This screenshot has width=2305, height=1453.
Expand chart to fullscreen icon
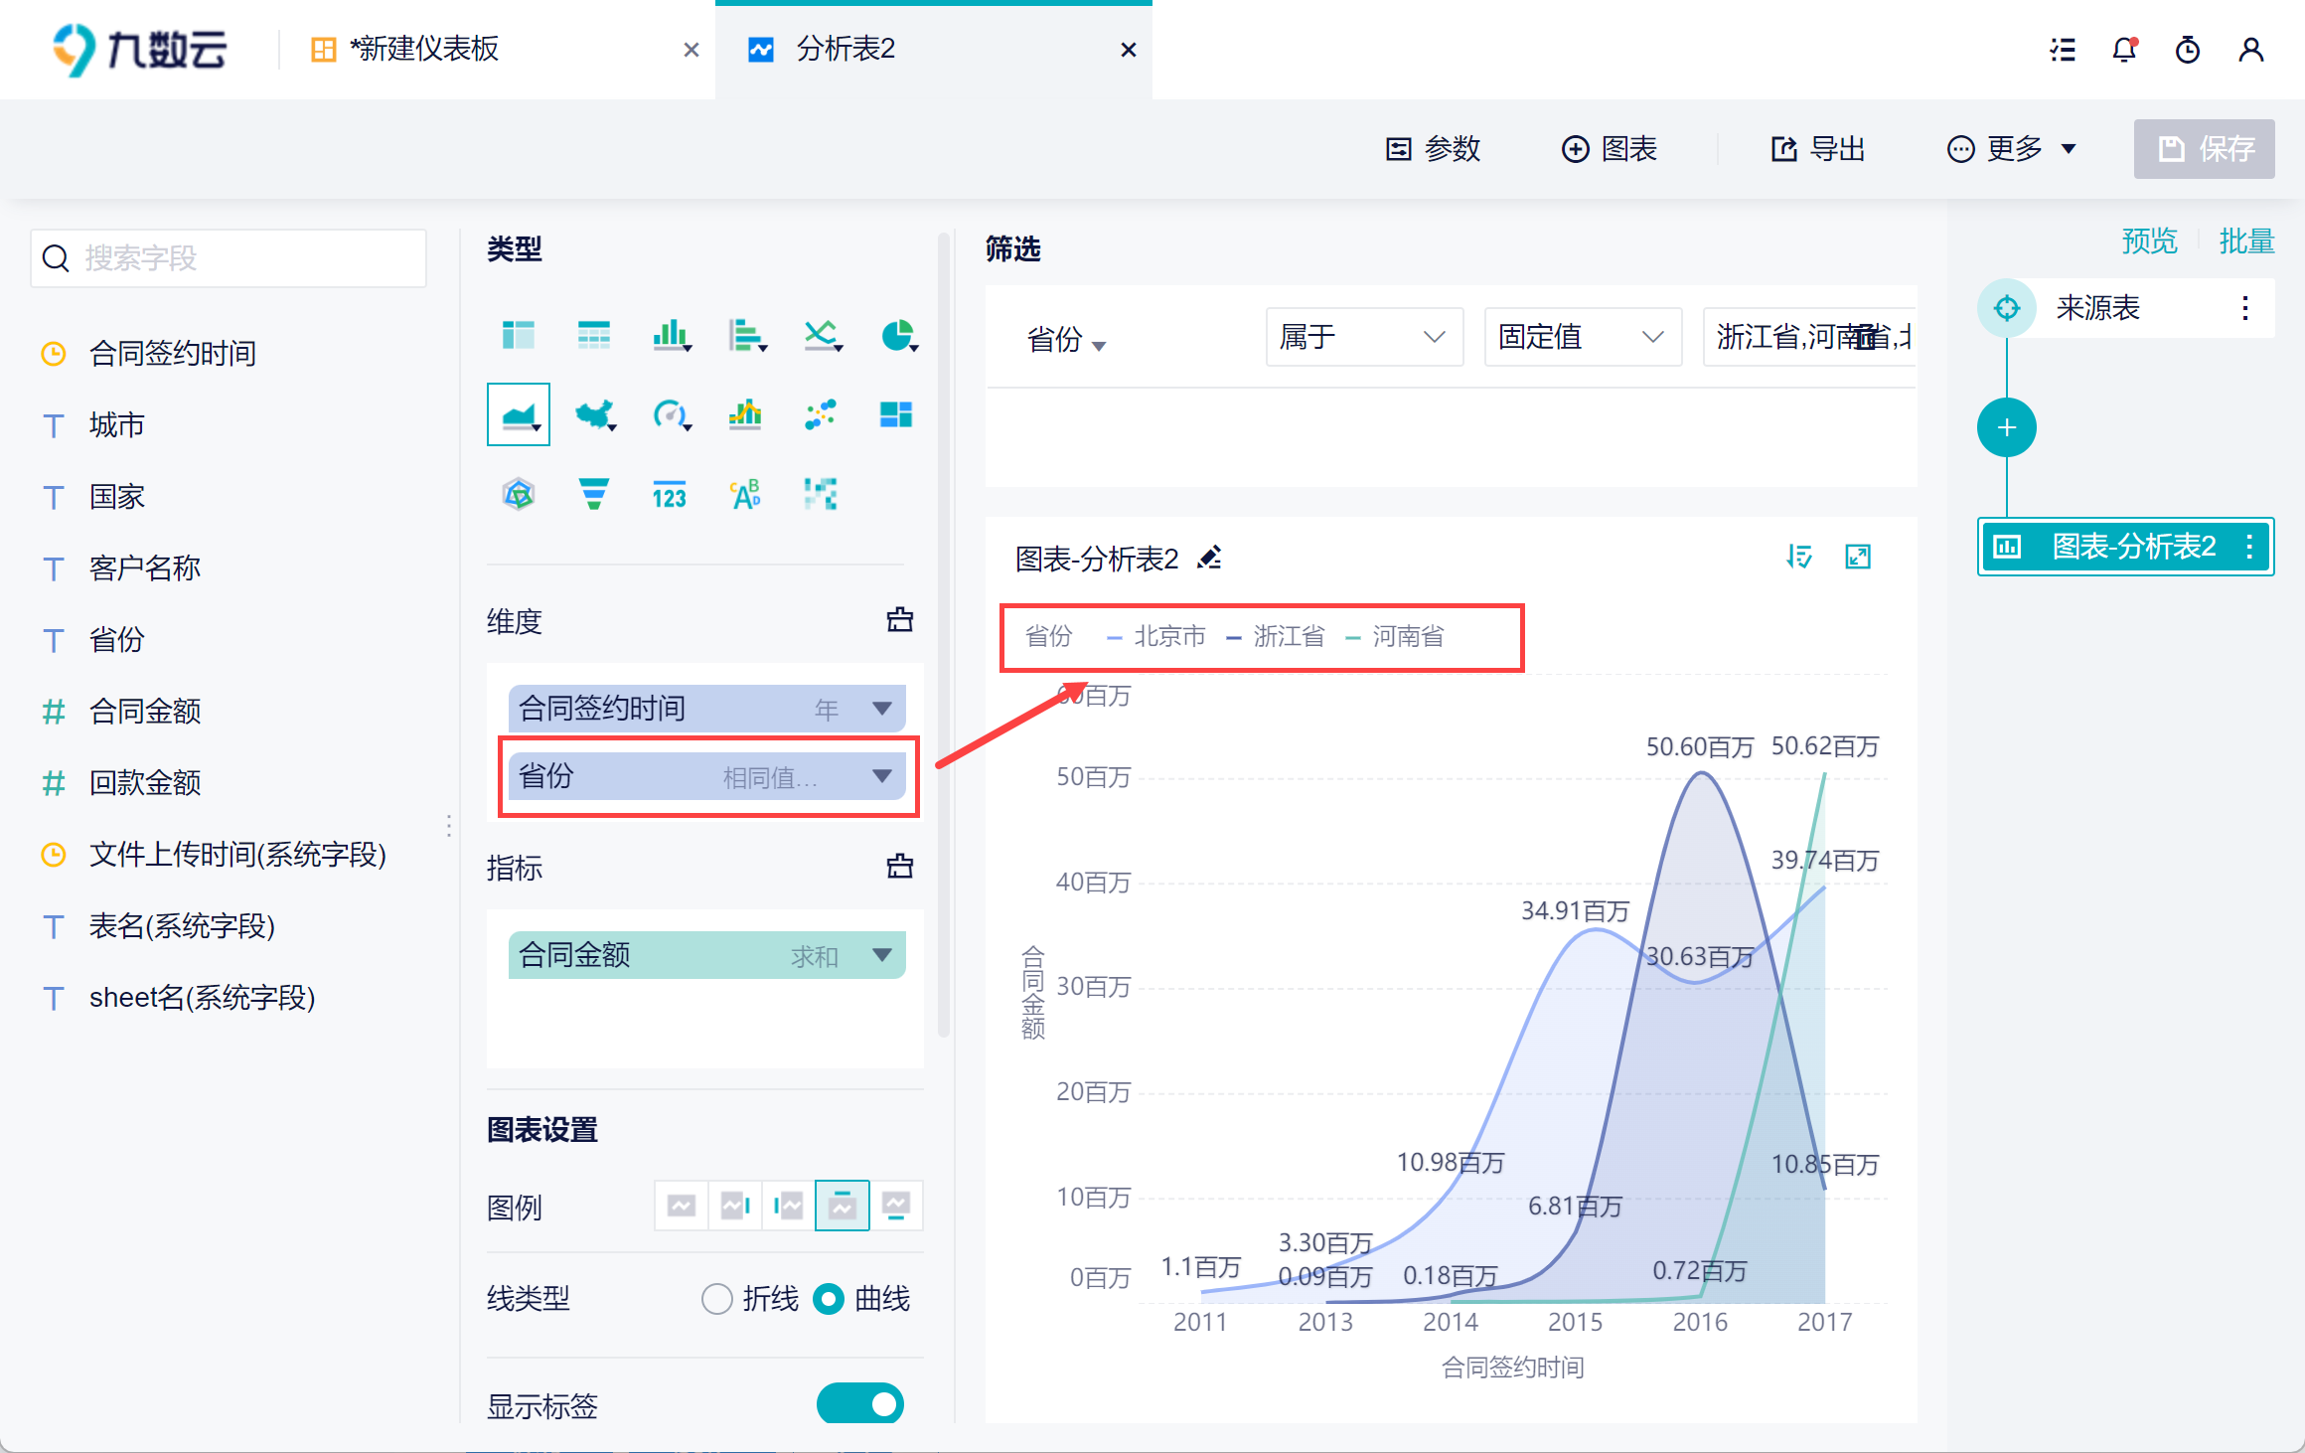(x=1857, y=557)
